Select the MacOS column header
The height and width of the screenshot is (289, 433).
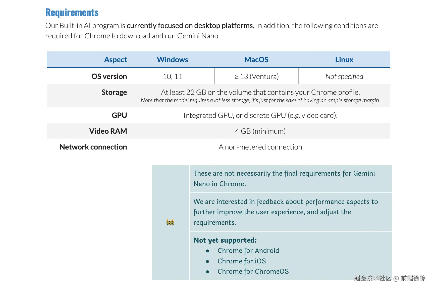[256, 60]
